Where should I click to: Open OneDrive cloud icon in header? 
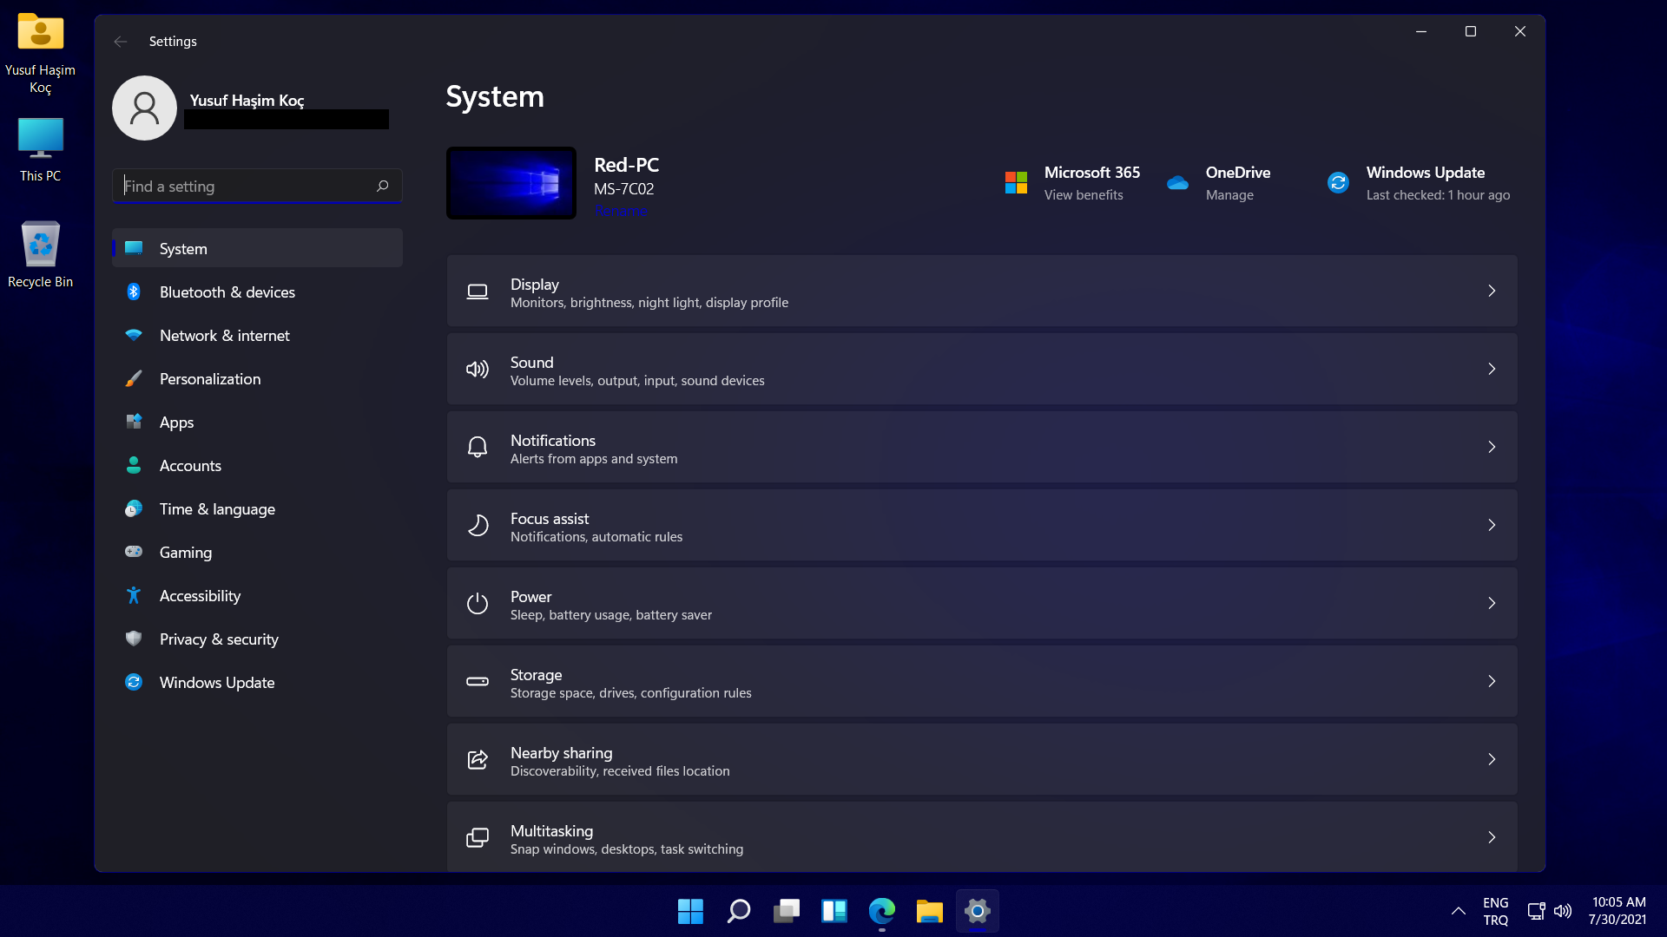click(x=1177, y=183)
